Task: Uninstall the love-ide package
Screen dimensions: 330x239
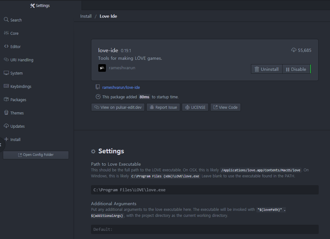Action: (267, 69)
